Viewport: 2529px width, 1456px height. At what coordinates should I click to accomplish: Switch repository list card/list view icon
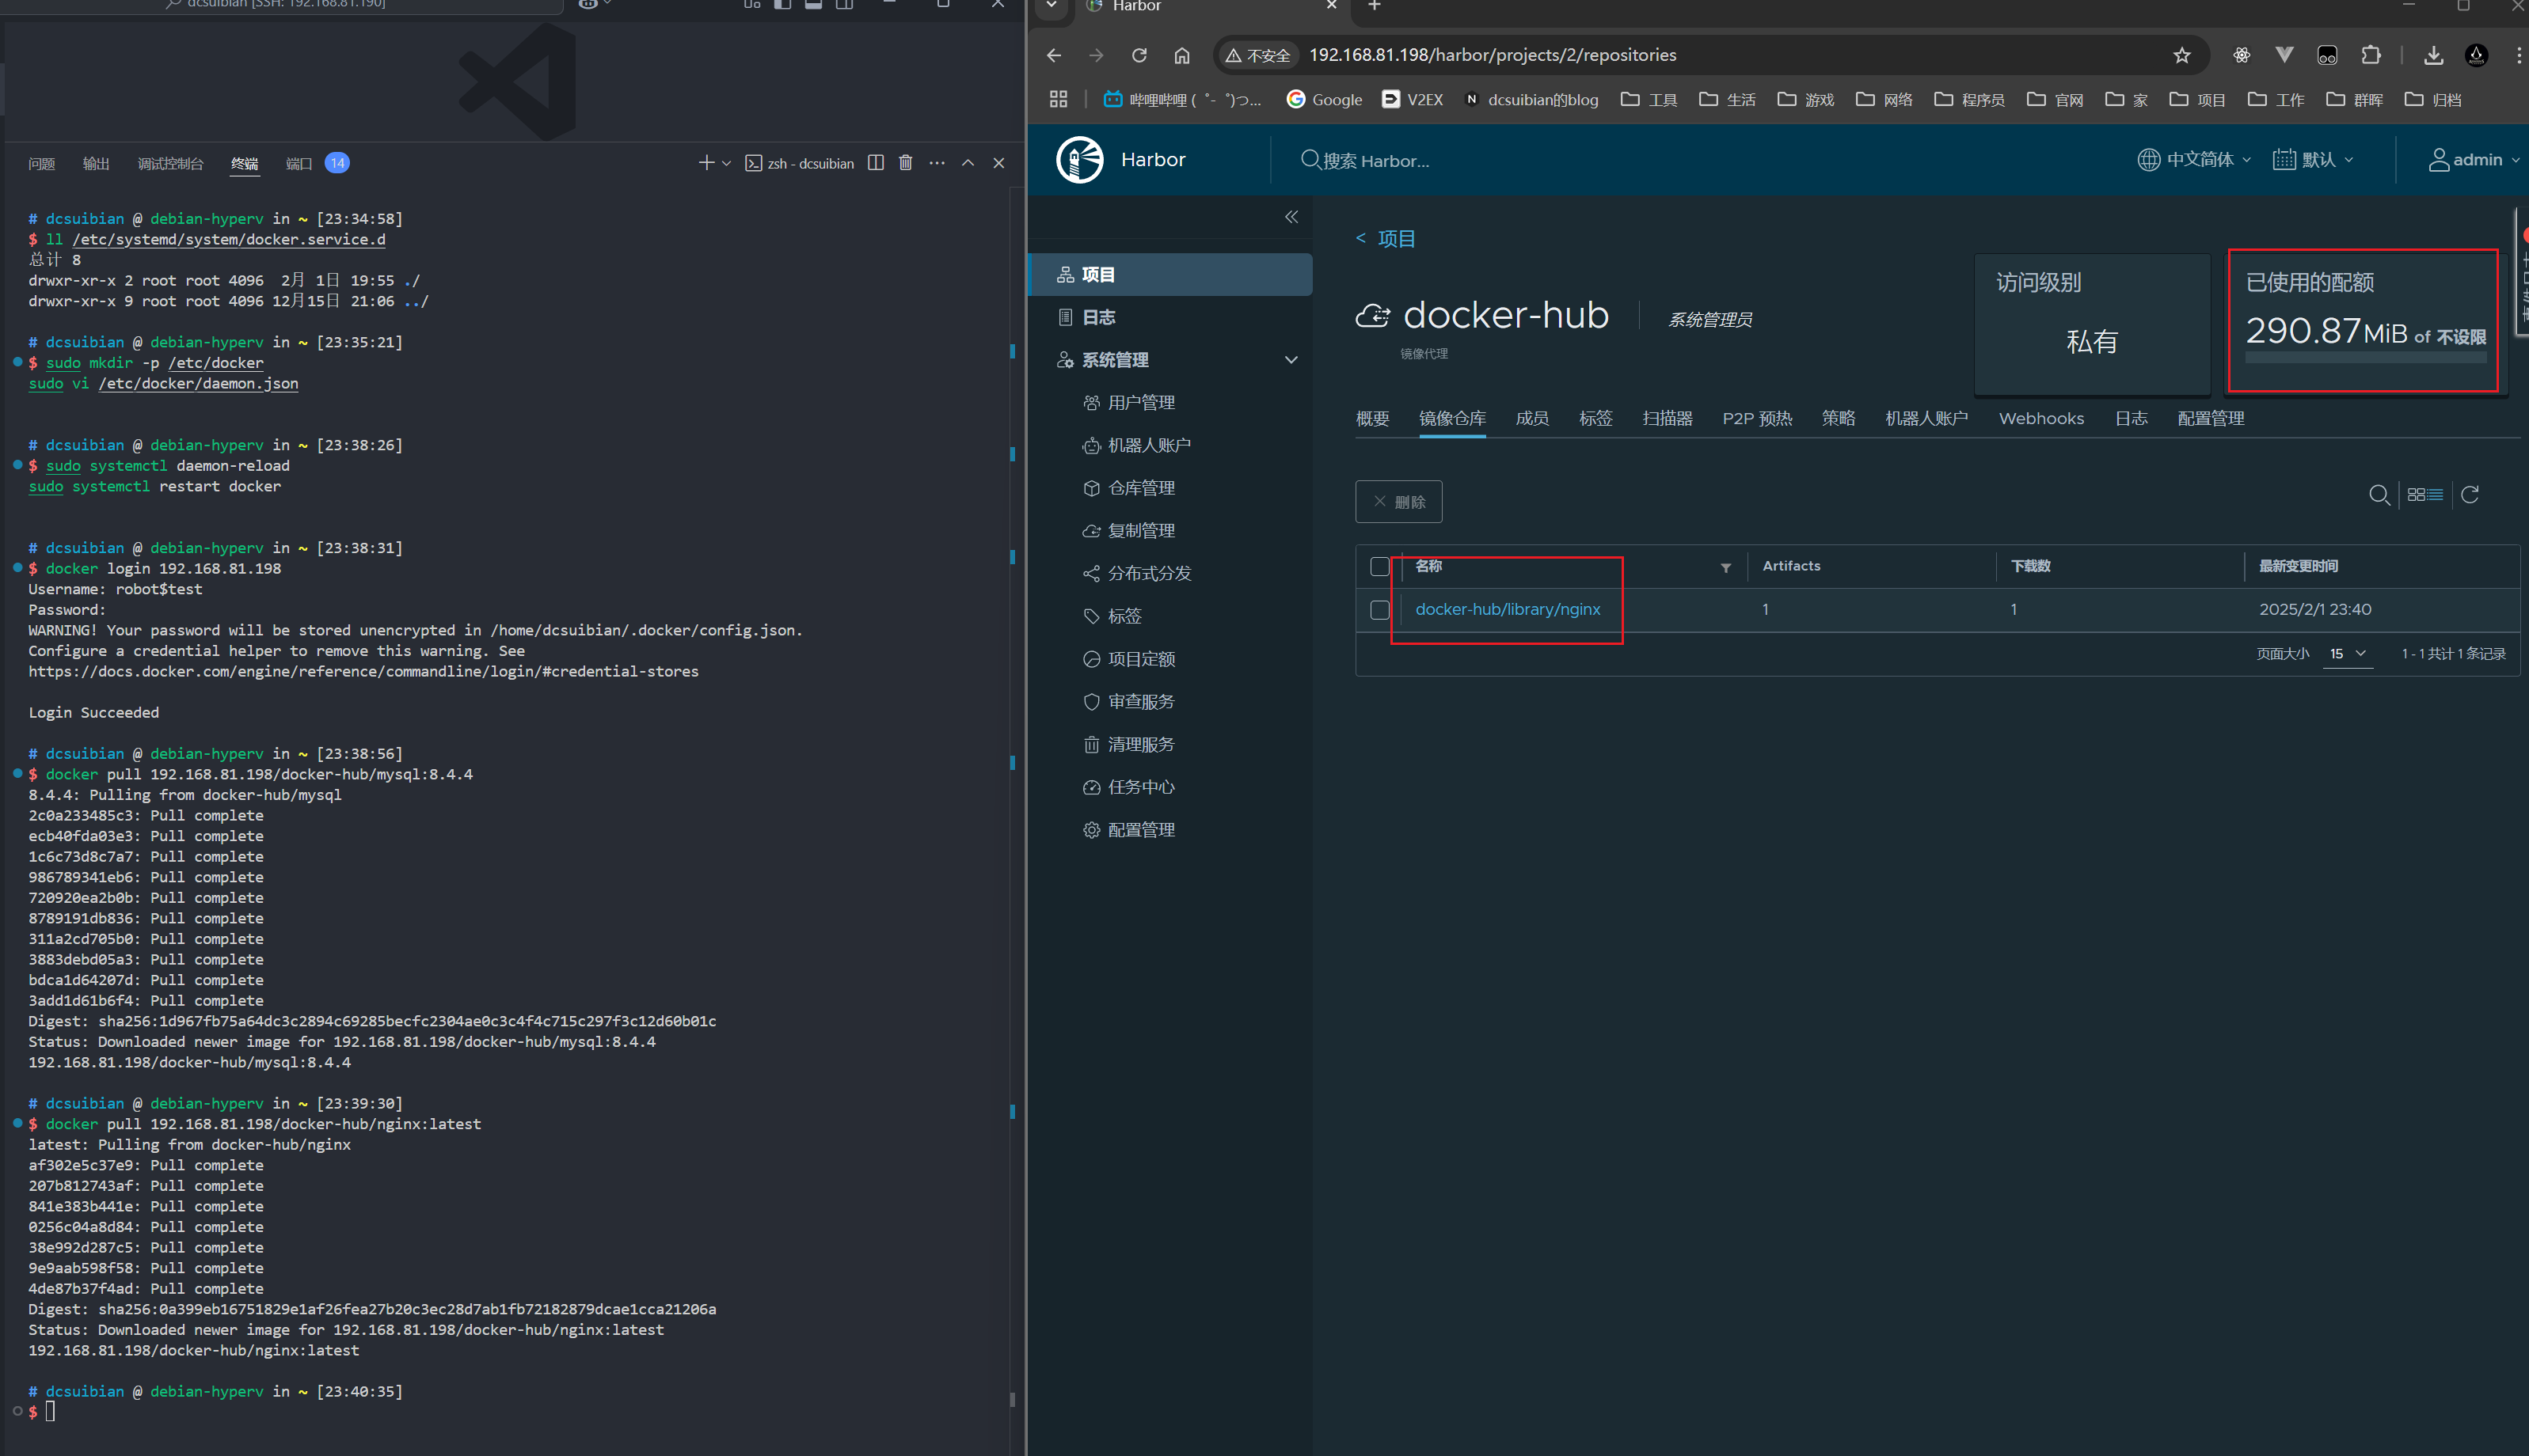(2425, 495)
